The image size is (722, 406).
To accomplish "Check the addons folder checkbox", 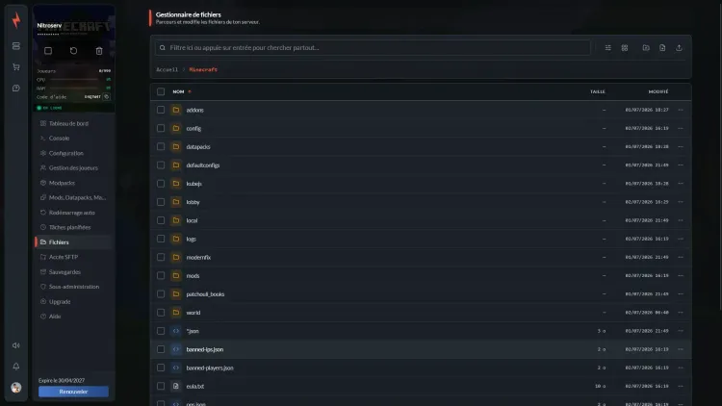I will (161, 110).
